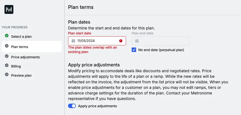Click the status icon beside Plan terms

[7, 46]
